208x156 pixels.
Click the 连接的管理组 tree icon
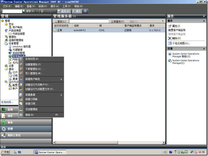6,40
